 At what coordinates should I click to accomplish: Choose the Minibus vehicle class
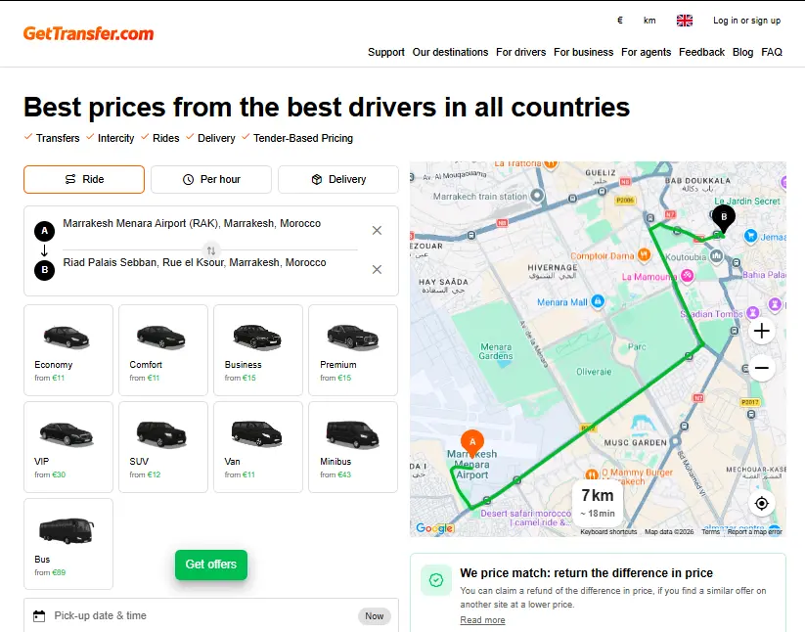pyautogui.click(x=353, y=447)
